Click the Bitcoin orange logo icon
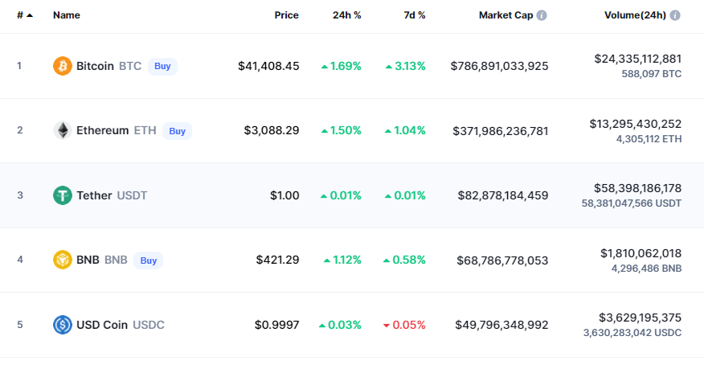Image resolution: width=704 pixels, height=365 pixels. coord(63,66)
